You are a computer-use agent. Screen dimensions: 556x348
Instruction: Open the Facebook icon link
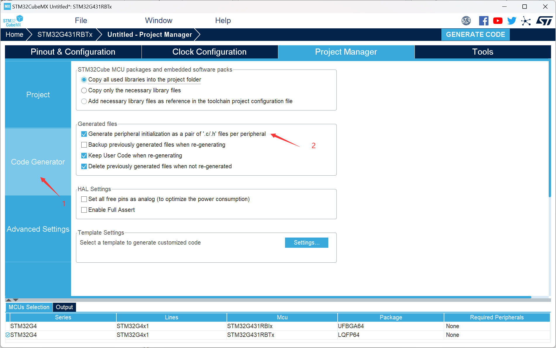[484, 21]
